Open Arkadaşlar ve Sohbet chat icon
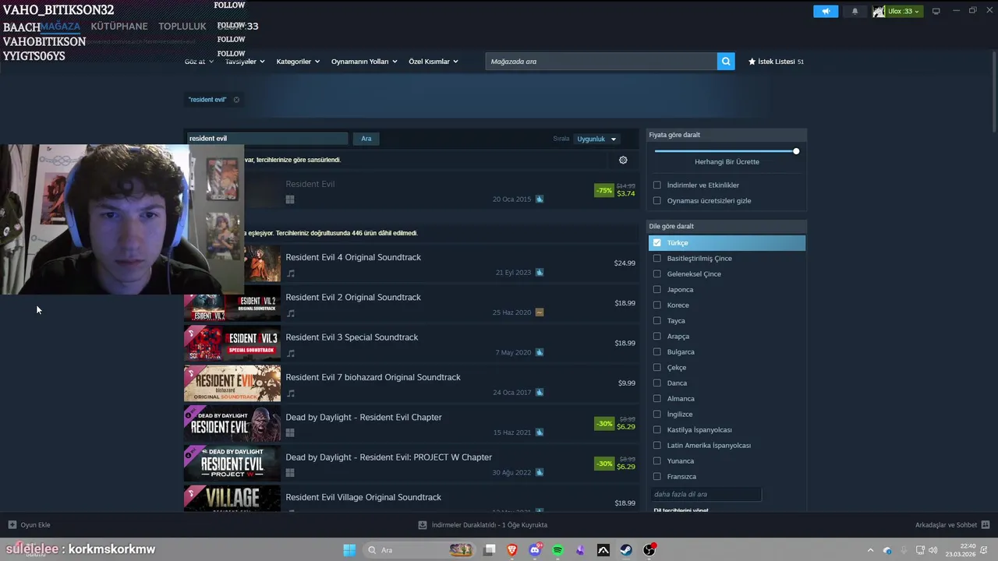 (x=986, y=524)
